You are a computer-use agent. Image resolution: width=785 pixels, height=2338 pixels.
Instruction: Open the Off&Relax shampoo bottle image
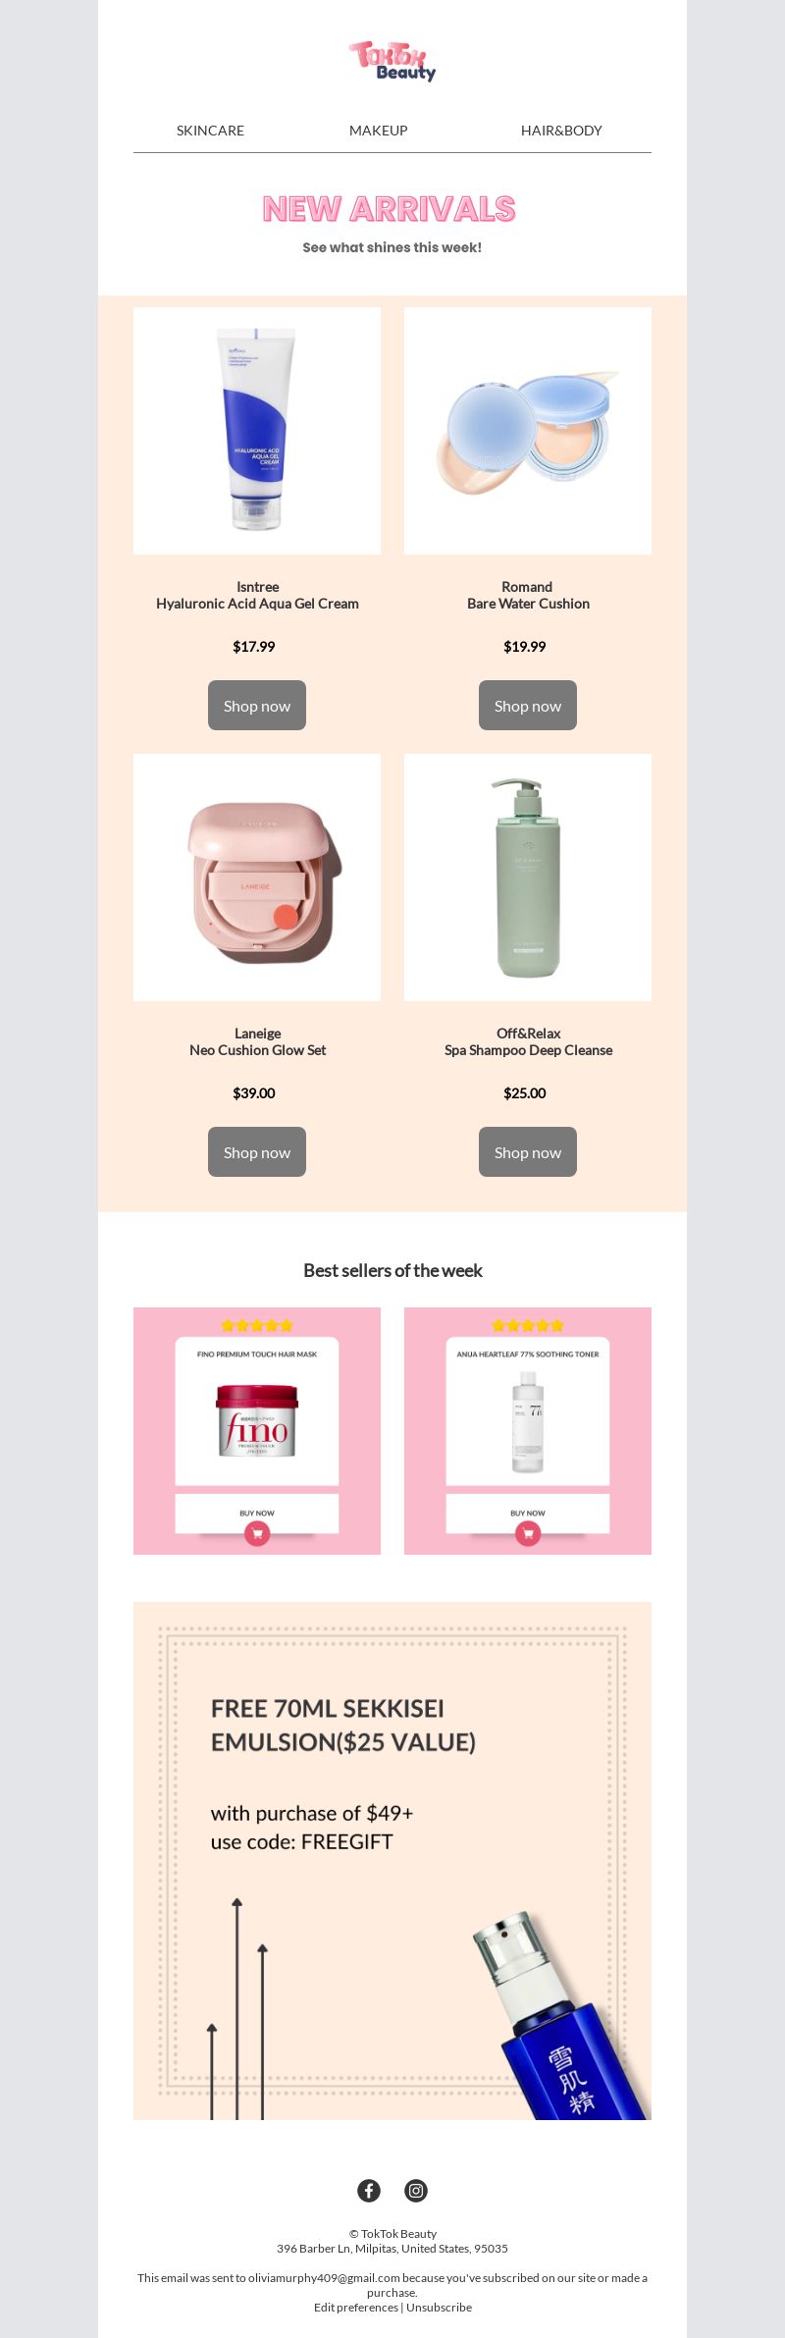(x=528, y=877)
